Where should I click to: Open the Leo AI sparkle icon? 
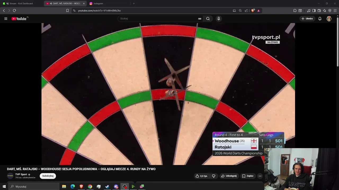tap(324, 11)
